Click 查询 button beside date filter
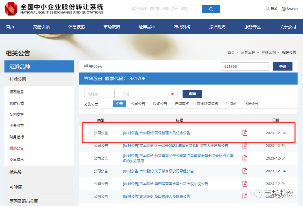The image size is (303, 206). tap(192, 94)
